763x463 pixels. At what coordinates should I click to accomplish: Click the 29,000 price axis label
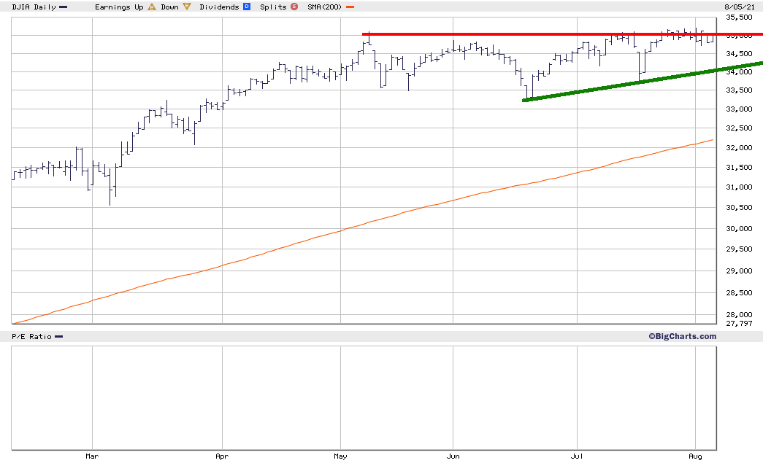(x=739, y=271)
